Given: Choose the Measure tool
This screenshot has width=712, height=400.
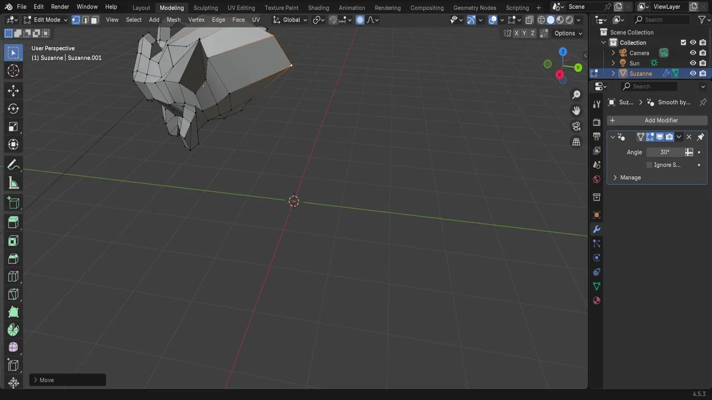Looking at the screenshot, I should coord(13,183).
